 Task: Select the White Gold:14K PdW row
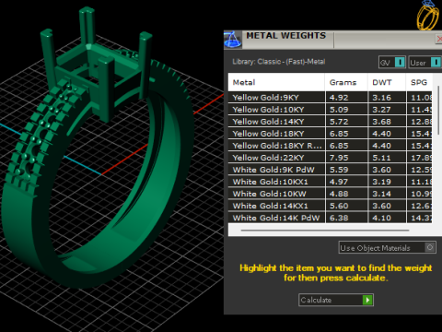point(330,218)
